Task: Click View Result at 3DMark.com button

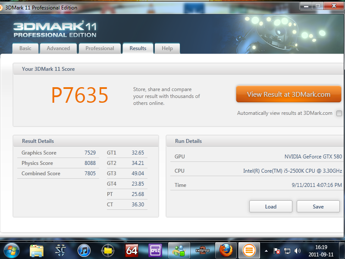Action: [289, 94]
